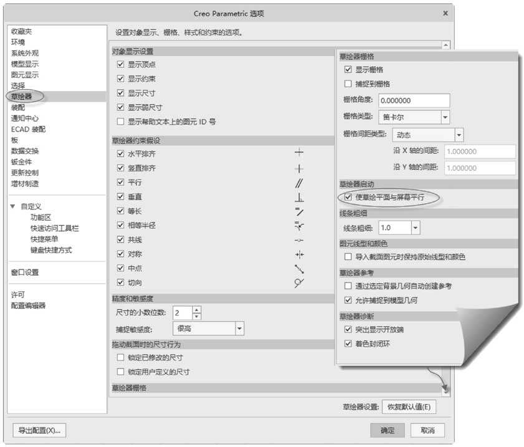This screenshot has height=447, width=524.
Task: Toggle 显示约束 checkbox
Action: click(x=121, y=79)
